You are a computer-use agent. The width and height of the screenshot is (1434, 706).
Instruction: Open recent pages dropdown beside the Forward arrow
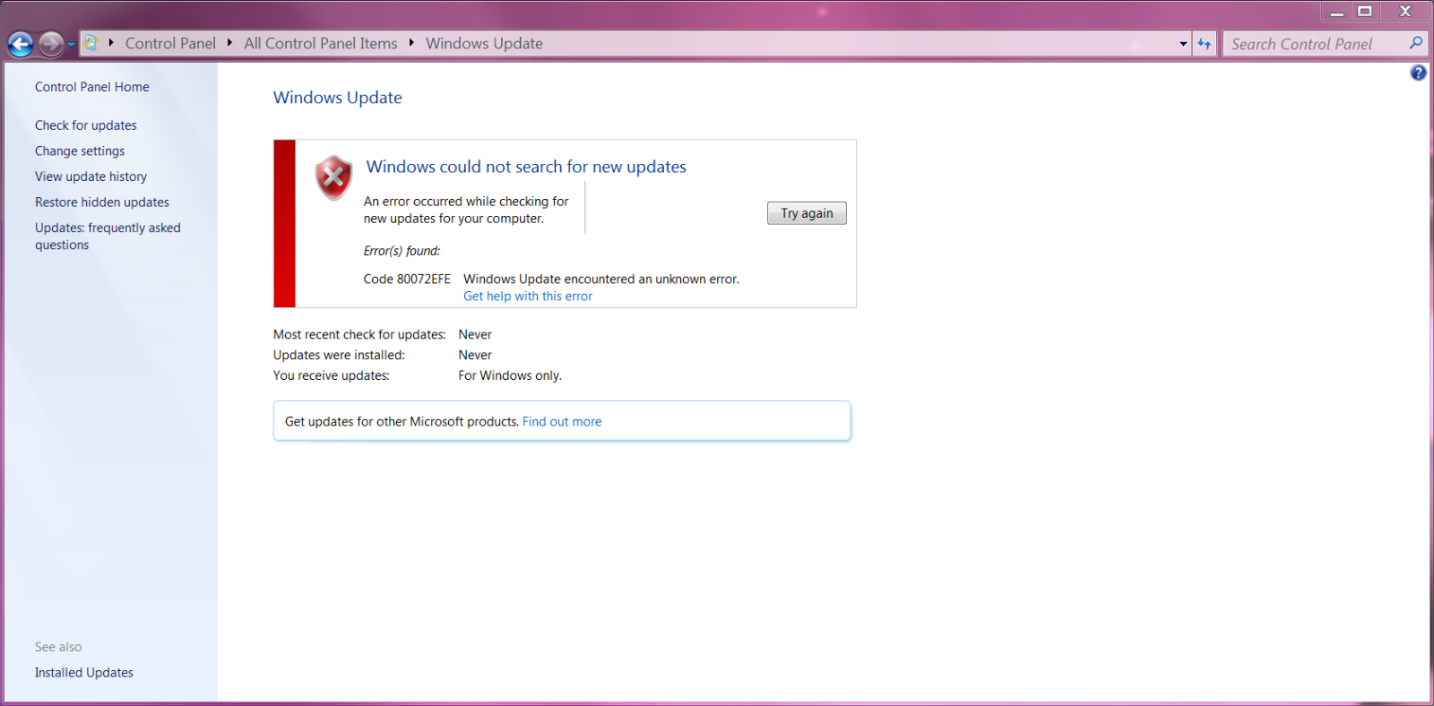tap(72, 44)
